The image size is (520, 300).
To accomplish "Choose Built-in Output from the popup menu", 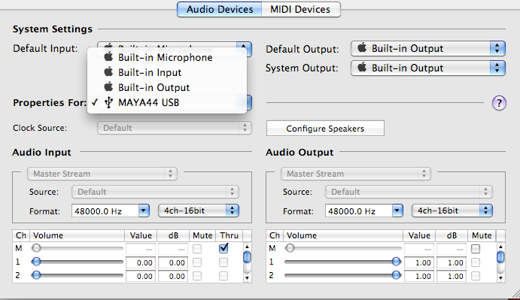I will (x=167, y=87).
